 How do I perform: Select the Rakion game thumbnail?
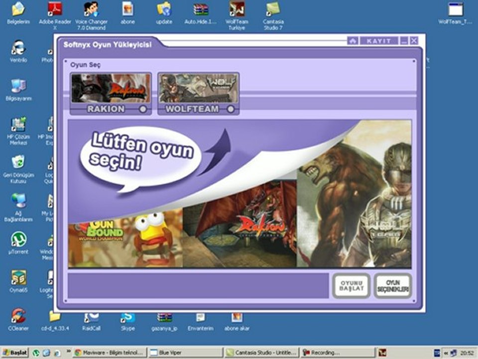pyautogui.click(x=111, y=88)
